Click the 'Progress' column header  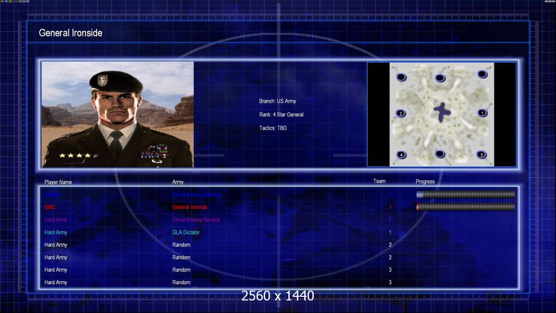pos(425,182)
